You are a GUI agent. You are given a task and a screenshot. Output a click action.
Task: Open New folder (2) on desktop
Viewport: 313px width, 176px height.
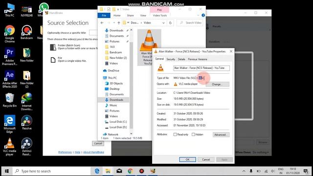coord(26,79)
